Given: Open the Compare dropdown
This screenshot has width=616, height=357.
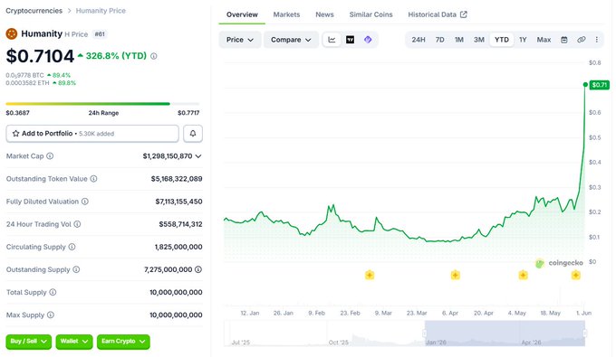Looking at the screenshot, I should coord(291,40).
